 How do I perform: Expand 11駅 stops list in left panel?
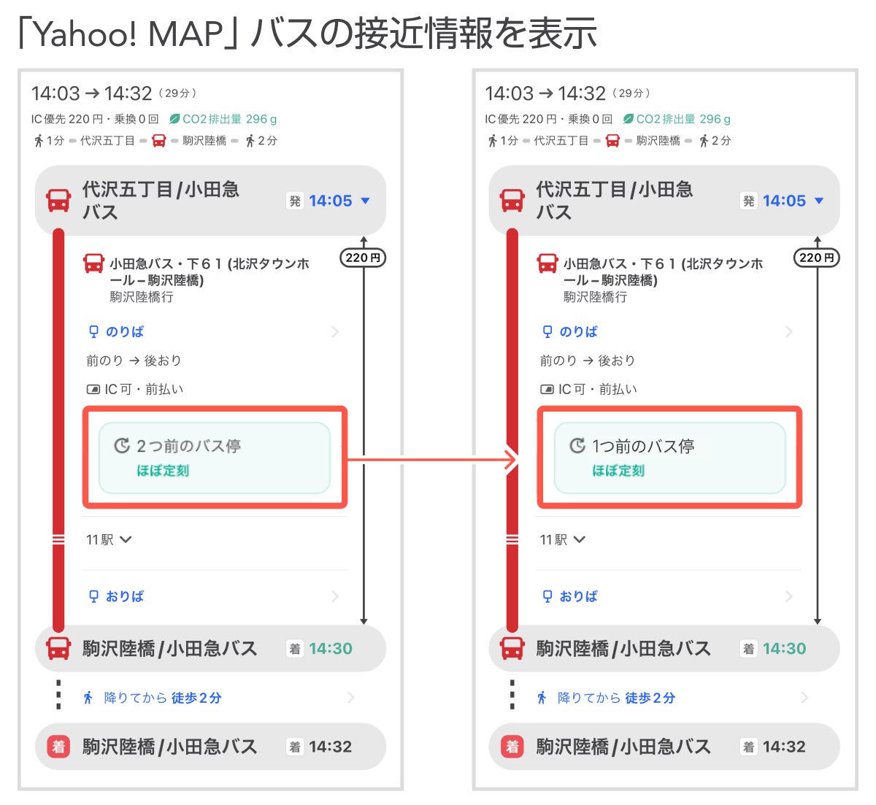109,539
